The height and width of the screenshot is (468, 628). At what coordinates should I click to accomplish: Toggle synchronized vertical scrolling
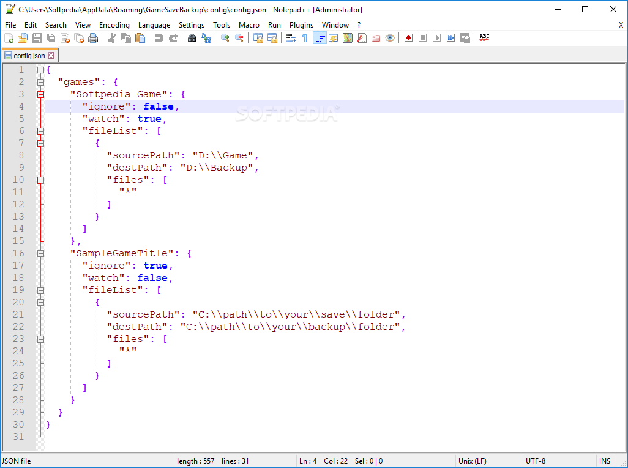pos(258,38)
